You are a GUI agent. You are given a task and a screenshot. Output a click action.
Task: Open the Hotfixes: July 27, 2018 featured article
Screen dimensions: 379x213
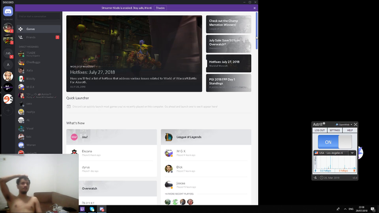coord(134,54)
